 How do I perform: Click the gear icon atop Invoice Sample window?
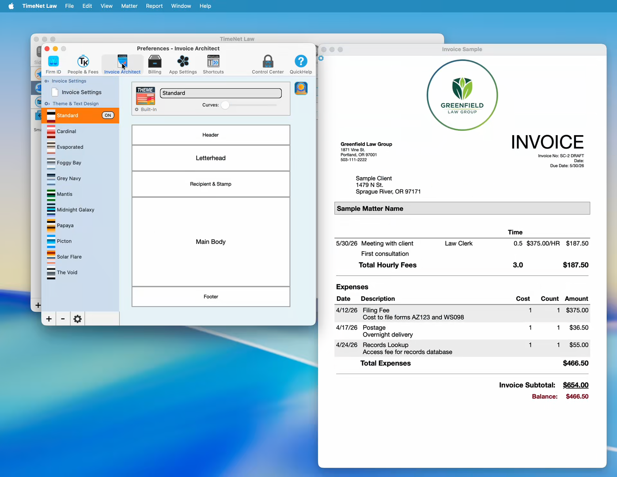(x=321, y=58)
